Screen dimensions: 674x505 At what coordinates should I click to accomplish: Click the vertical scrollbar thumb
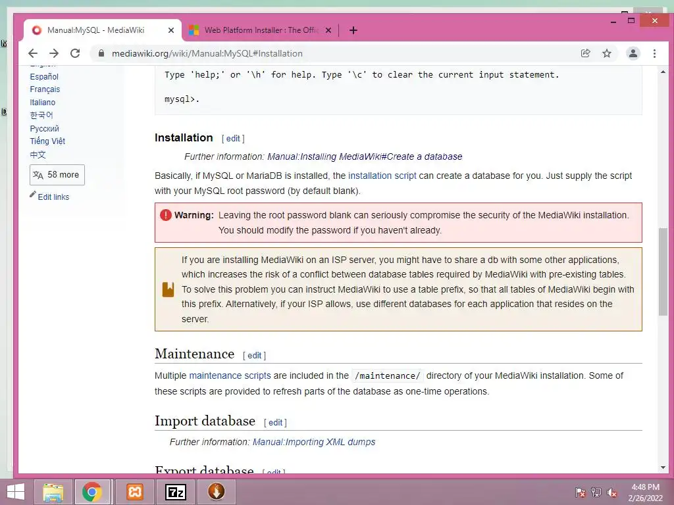coord(663,272)
